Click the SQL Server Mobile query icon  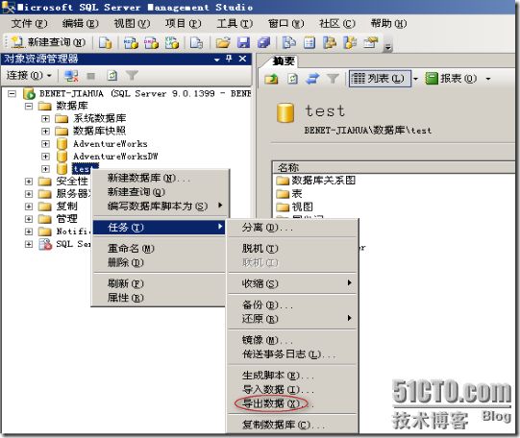196,42
